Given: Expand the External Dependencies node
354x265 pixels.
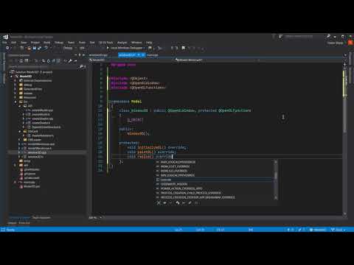Looking at the screenshot, I should point(15,80).
